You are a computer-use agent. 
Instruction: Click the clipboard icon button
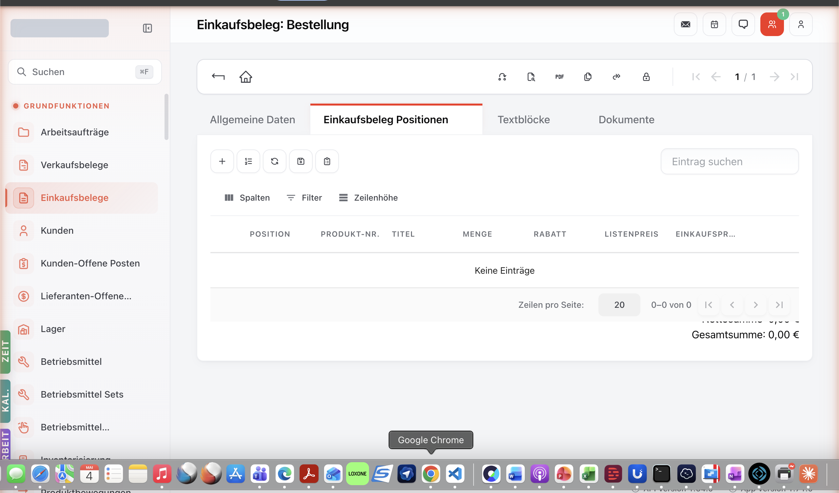tap(327, 161)
